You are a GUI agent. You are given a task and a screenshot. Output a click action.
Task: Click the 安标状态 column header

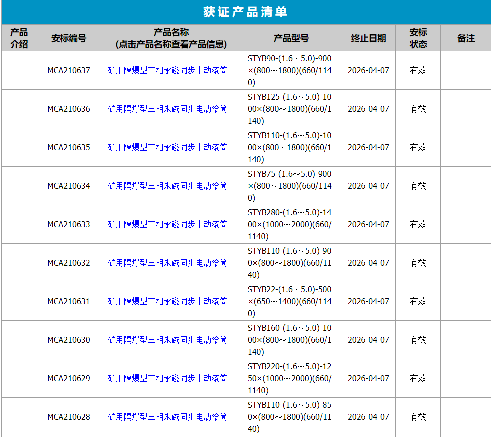418,38
